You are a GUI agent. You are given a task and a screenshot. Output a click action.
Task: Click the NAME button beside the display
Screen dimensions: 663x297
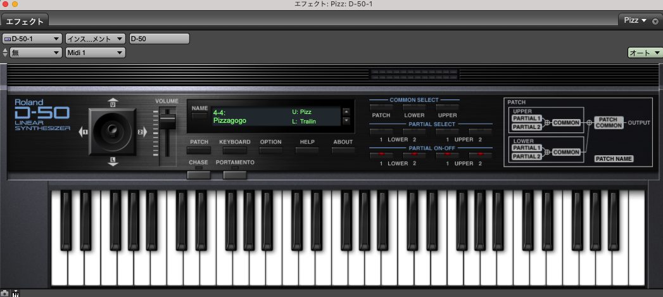click(199, 115)
